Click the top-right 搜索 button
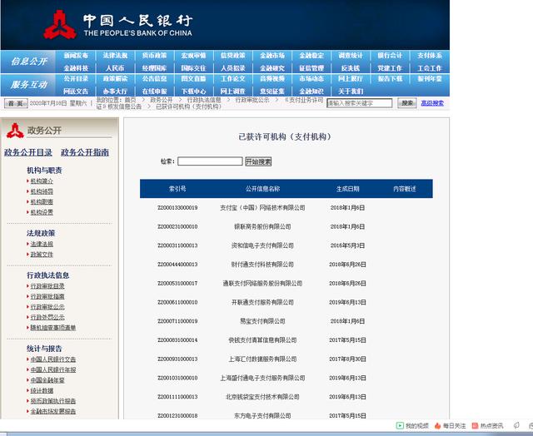Image resolution: width=533 pixels, height=436 pixels. [x=406, y=103]
